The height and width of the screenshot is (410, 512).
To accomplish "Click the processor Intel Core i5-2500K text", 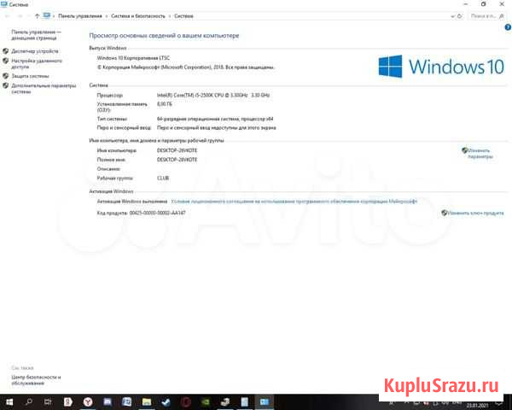I will 213,95.
